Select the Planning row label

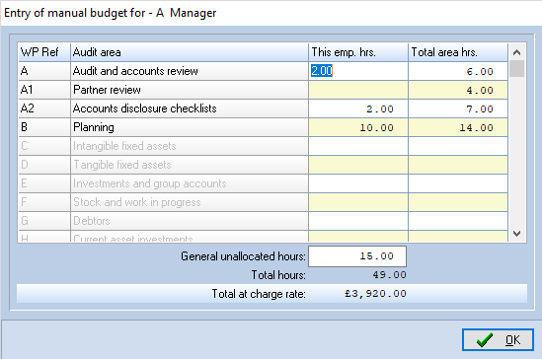coord(190,127)
